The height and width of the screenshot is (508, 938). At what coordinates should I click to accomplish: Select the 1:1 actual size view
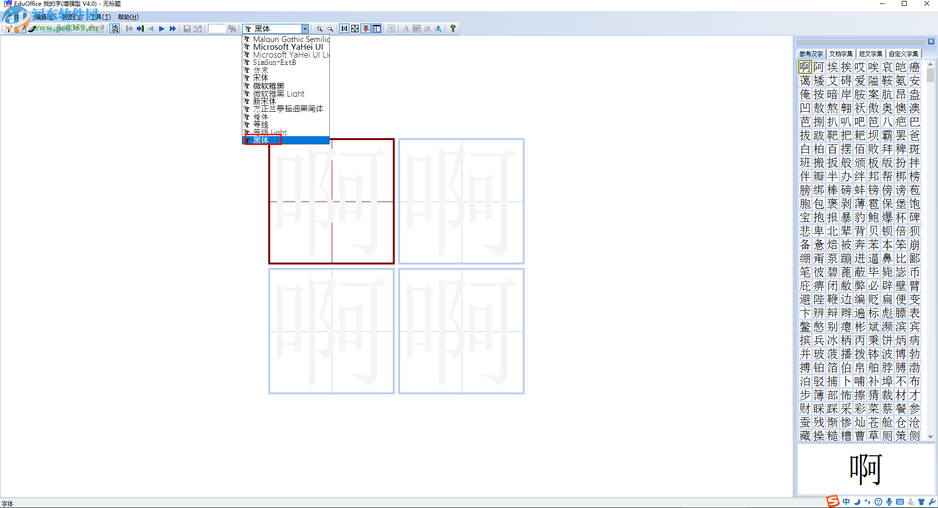pyautogui.click(x=344, y=29)
